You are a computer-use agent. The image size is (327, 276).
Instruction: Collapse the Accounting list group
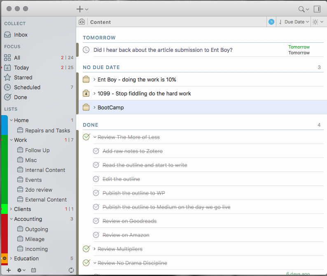pos(11,219)
